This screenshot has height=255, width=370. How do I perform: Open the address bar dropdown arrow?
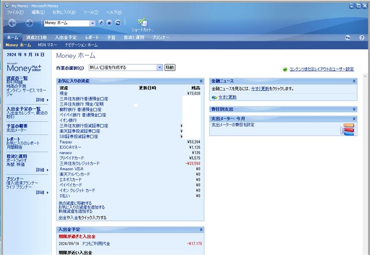point(92,23)
